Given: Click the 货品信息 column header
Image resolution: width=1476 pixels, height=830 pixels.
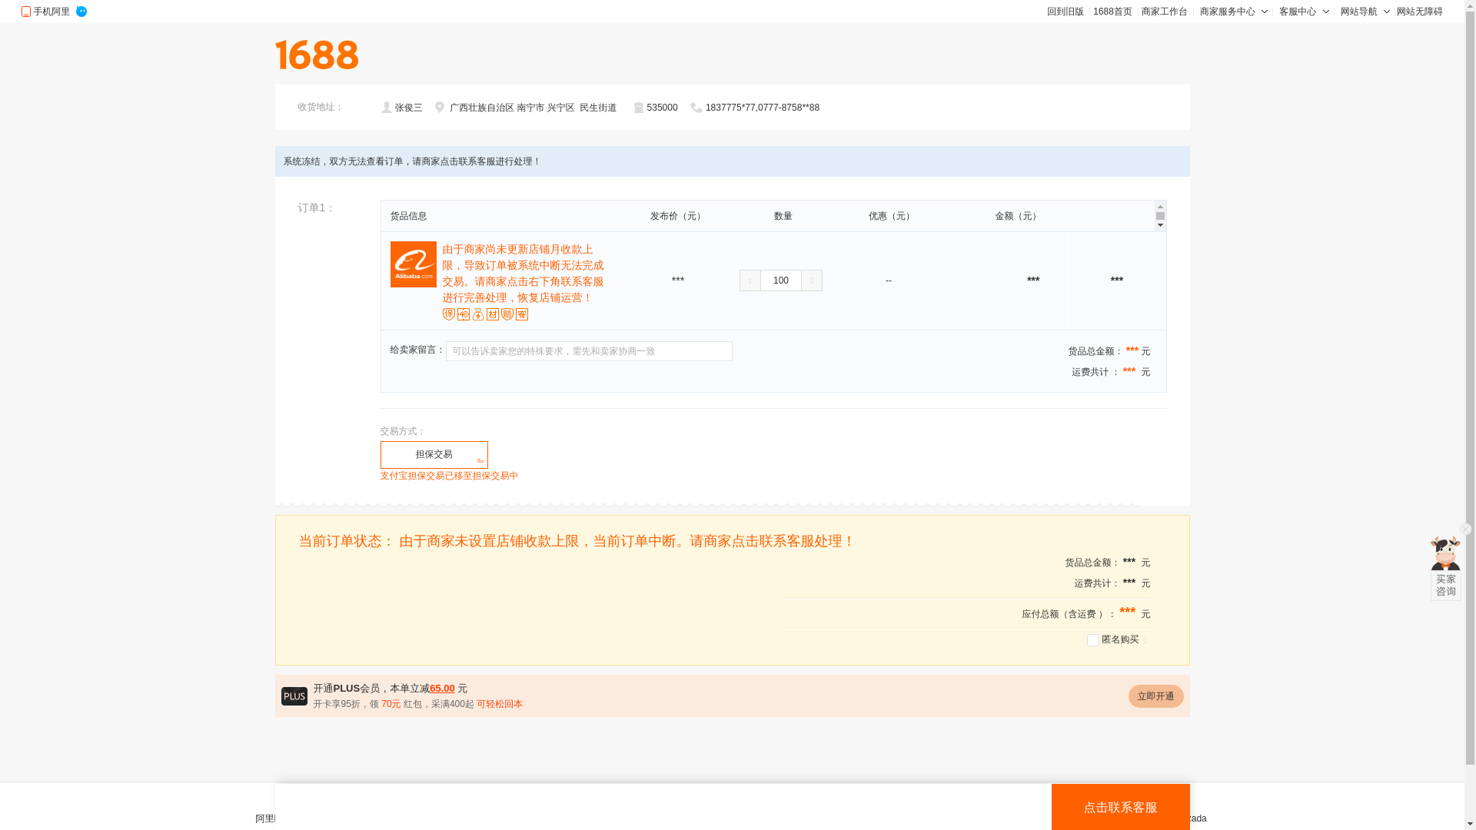Looking at the screenshot, I should (x=408, y=217).
